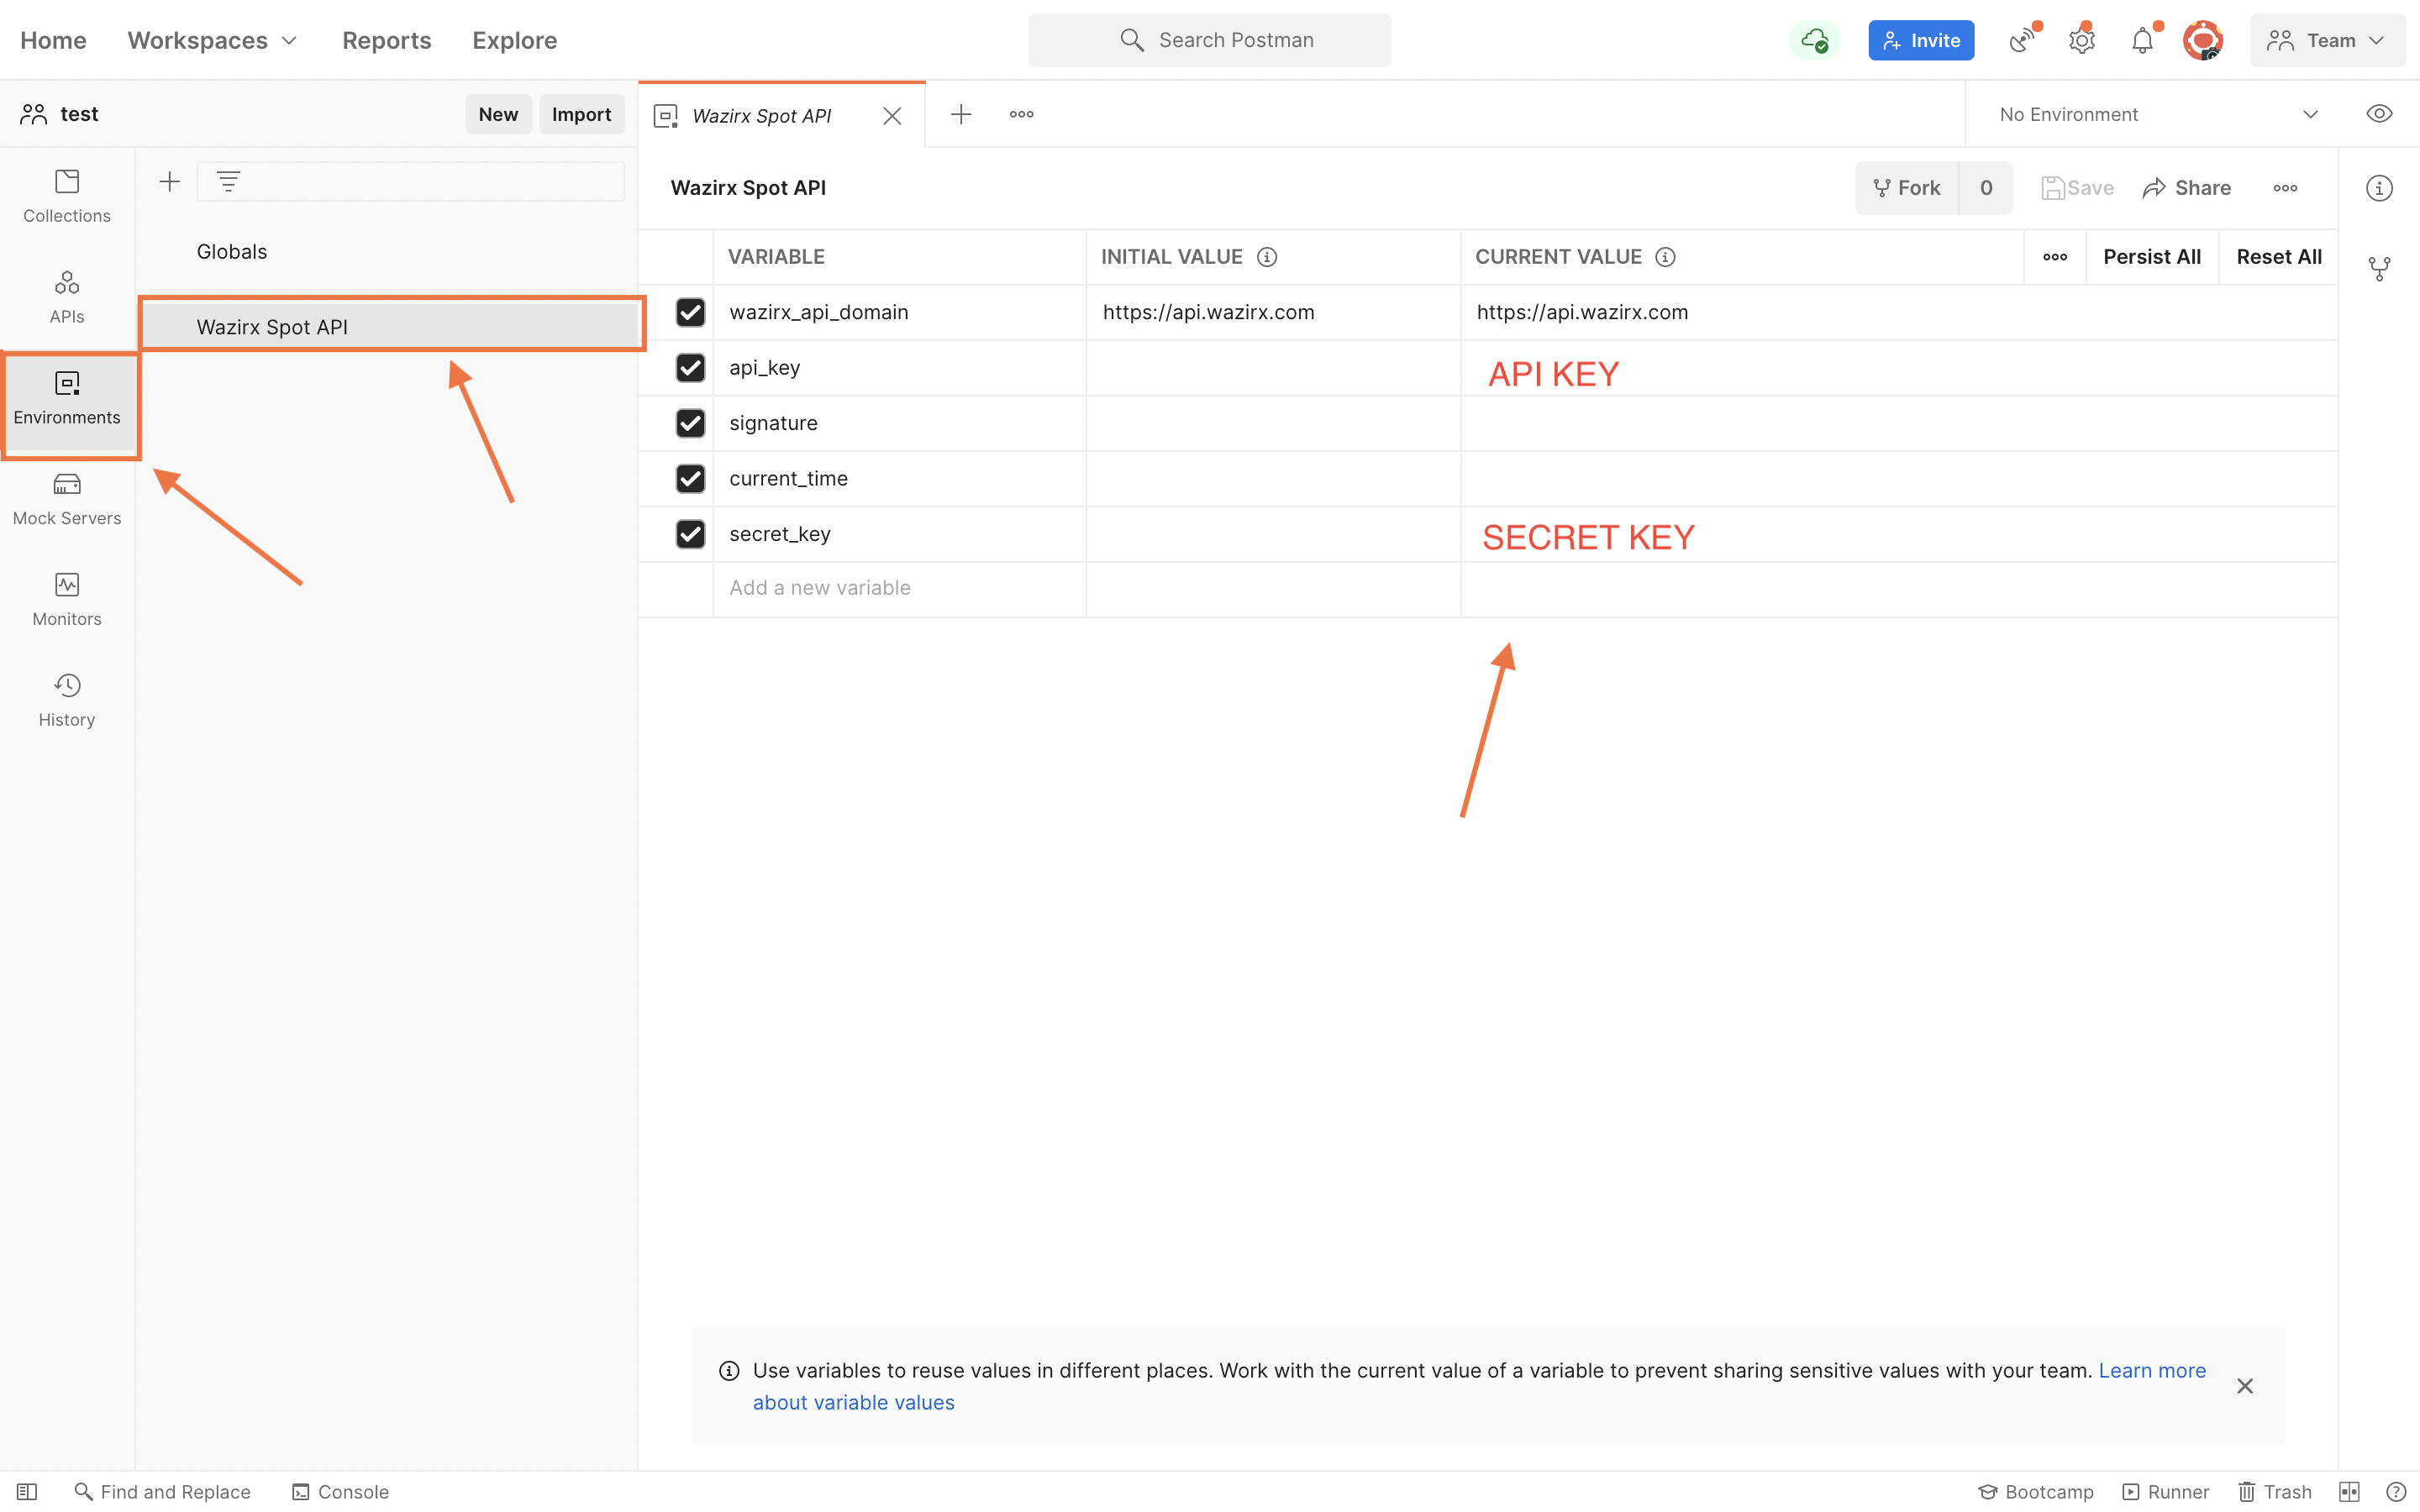Uncheck the signature variable checkbox
Image resolution: width=2420 pixels, height=1512 pixels.
tap(690, 423)
